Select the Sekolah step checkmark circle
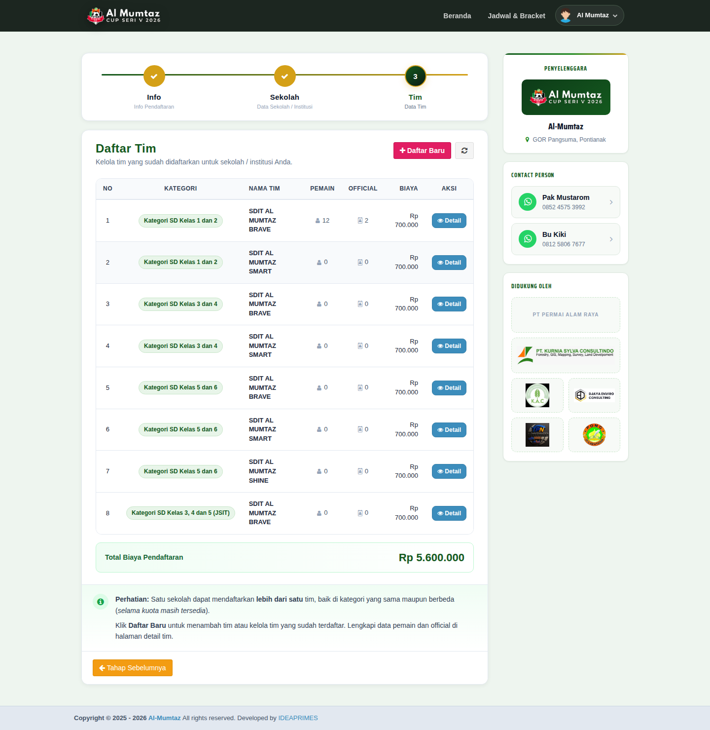 [284, 76]
